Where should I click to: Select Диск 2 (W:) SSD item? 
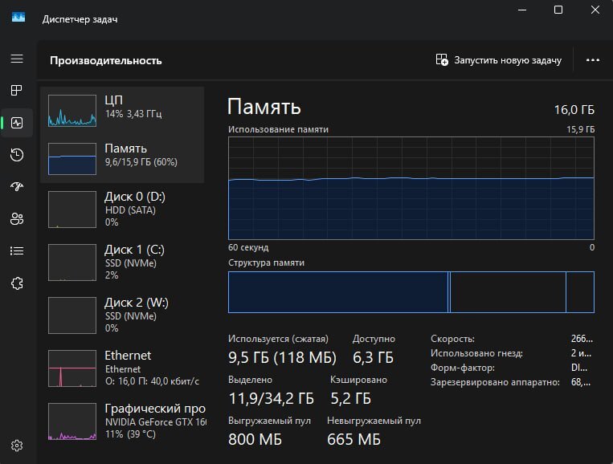click(x=122, y=315)
